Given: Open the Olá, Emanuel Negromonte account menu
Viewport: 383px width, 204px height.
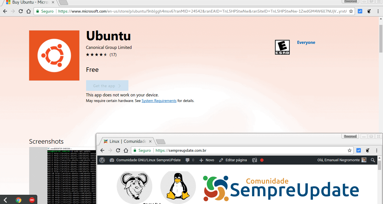Looking at the screenshot, I should coord(342,160).
